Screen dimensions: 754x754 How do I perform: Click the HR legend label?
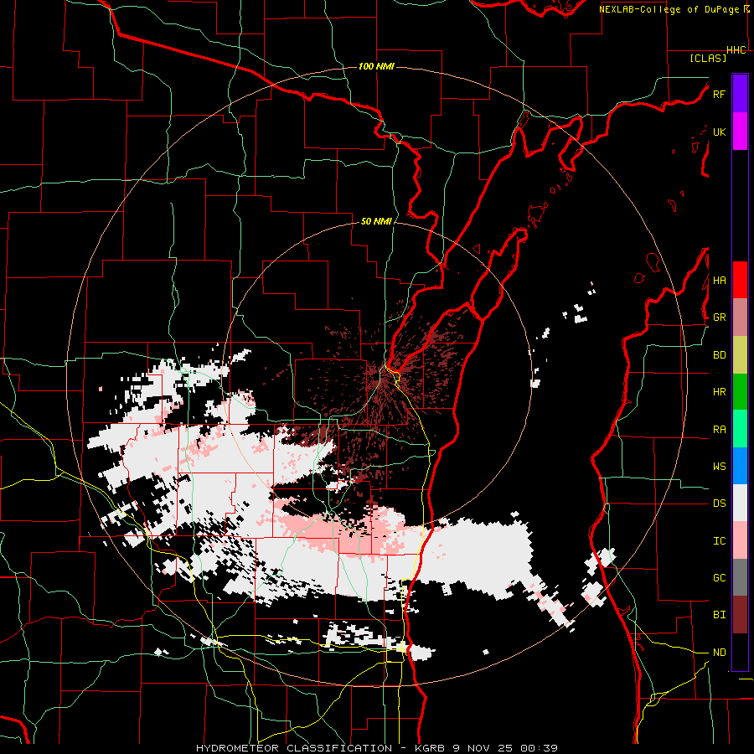(719, 392)
